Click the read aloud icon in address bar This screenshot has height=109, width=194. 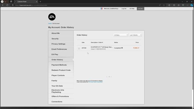coord(160,5)
